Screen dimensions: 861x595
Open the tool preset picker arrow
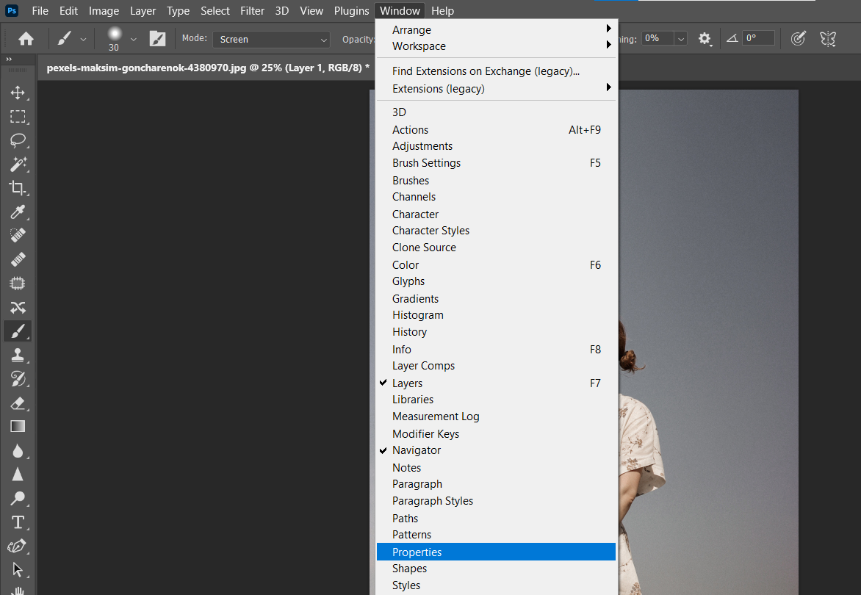point(84,40)
